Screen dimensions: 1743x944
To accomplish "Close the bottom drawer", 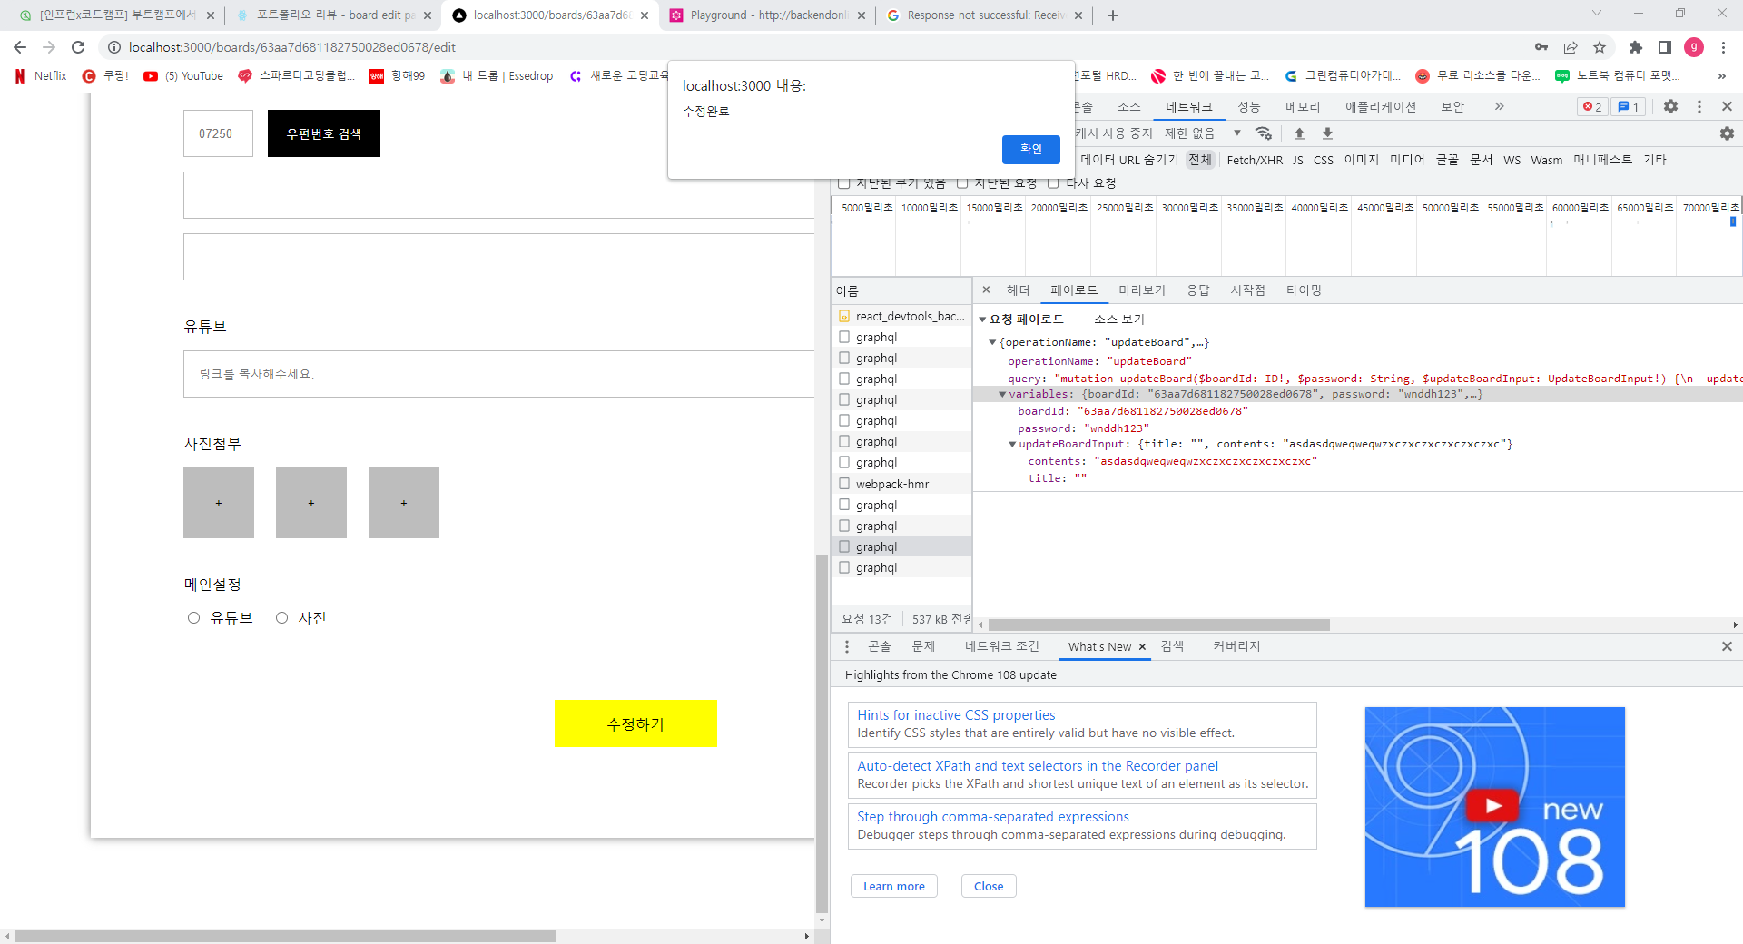I will coord(1727,646).
